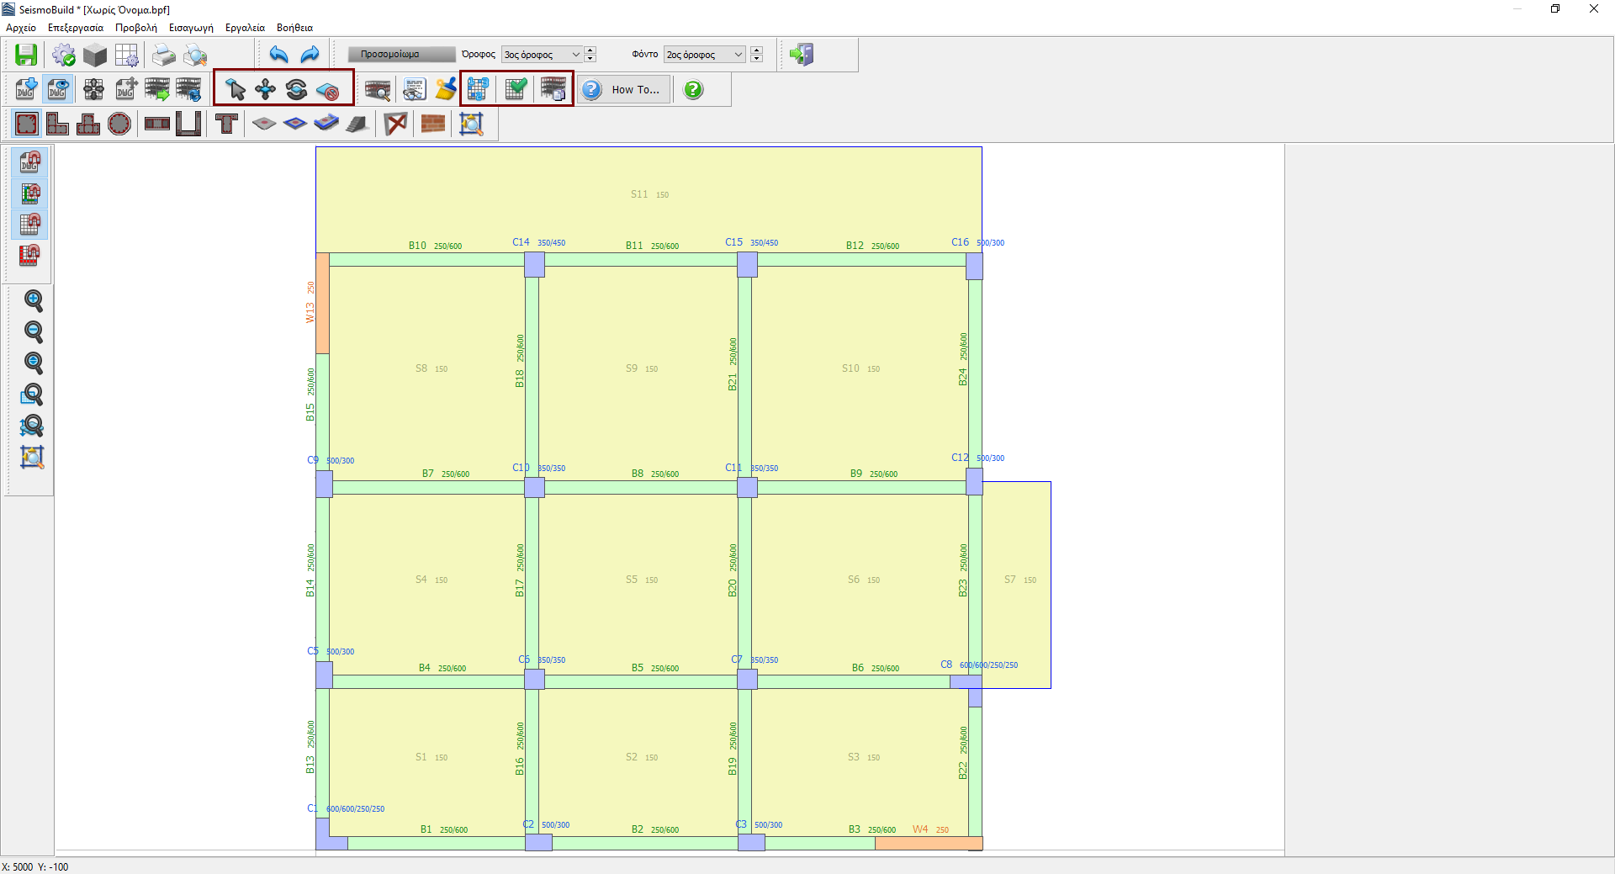Viewport: 1615px width, 874px height.
Task: Click the broom clean-up icon
Action: 445,89
